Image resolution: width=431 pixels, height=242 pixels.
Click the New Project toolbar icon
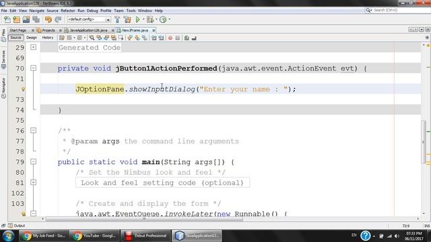pos(16,19)
